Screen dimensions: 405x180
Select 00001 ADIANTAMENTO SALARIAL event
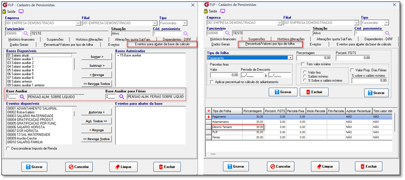(x=32, y=108)
